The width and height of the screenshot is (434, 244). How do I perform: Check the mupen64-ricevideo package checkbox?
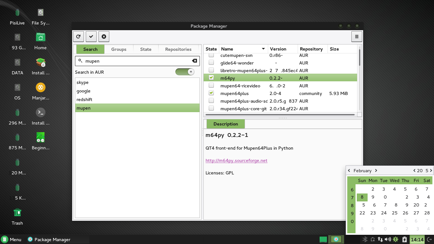[x=211, y=85]
